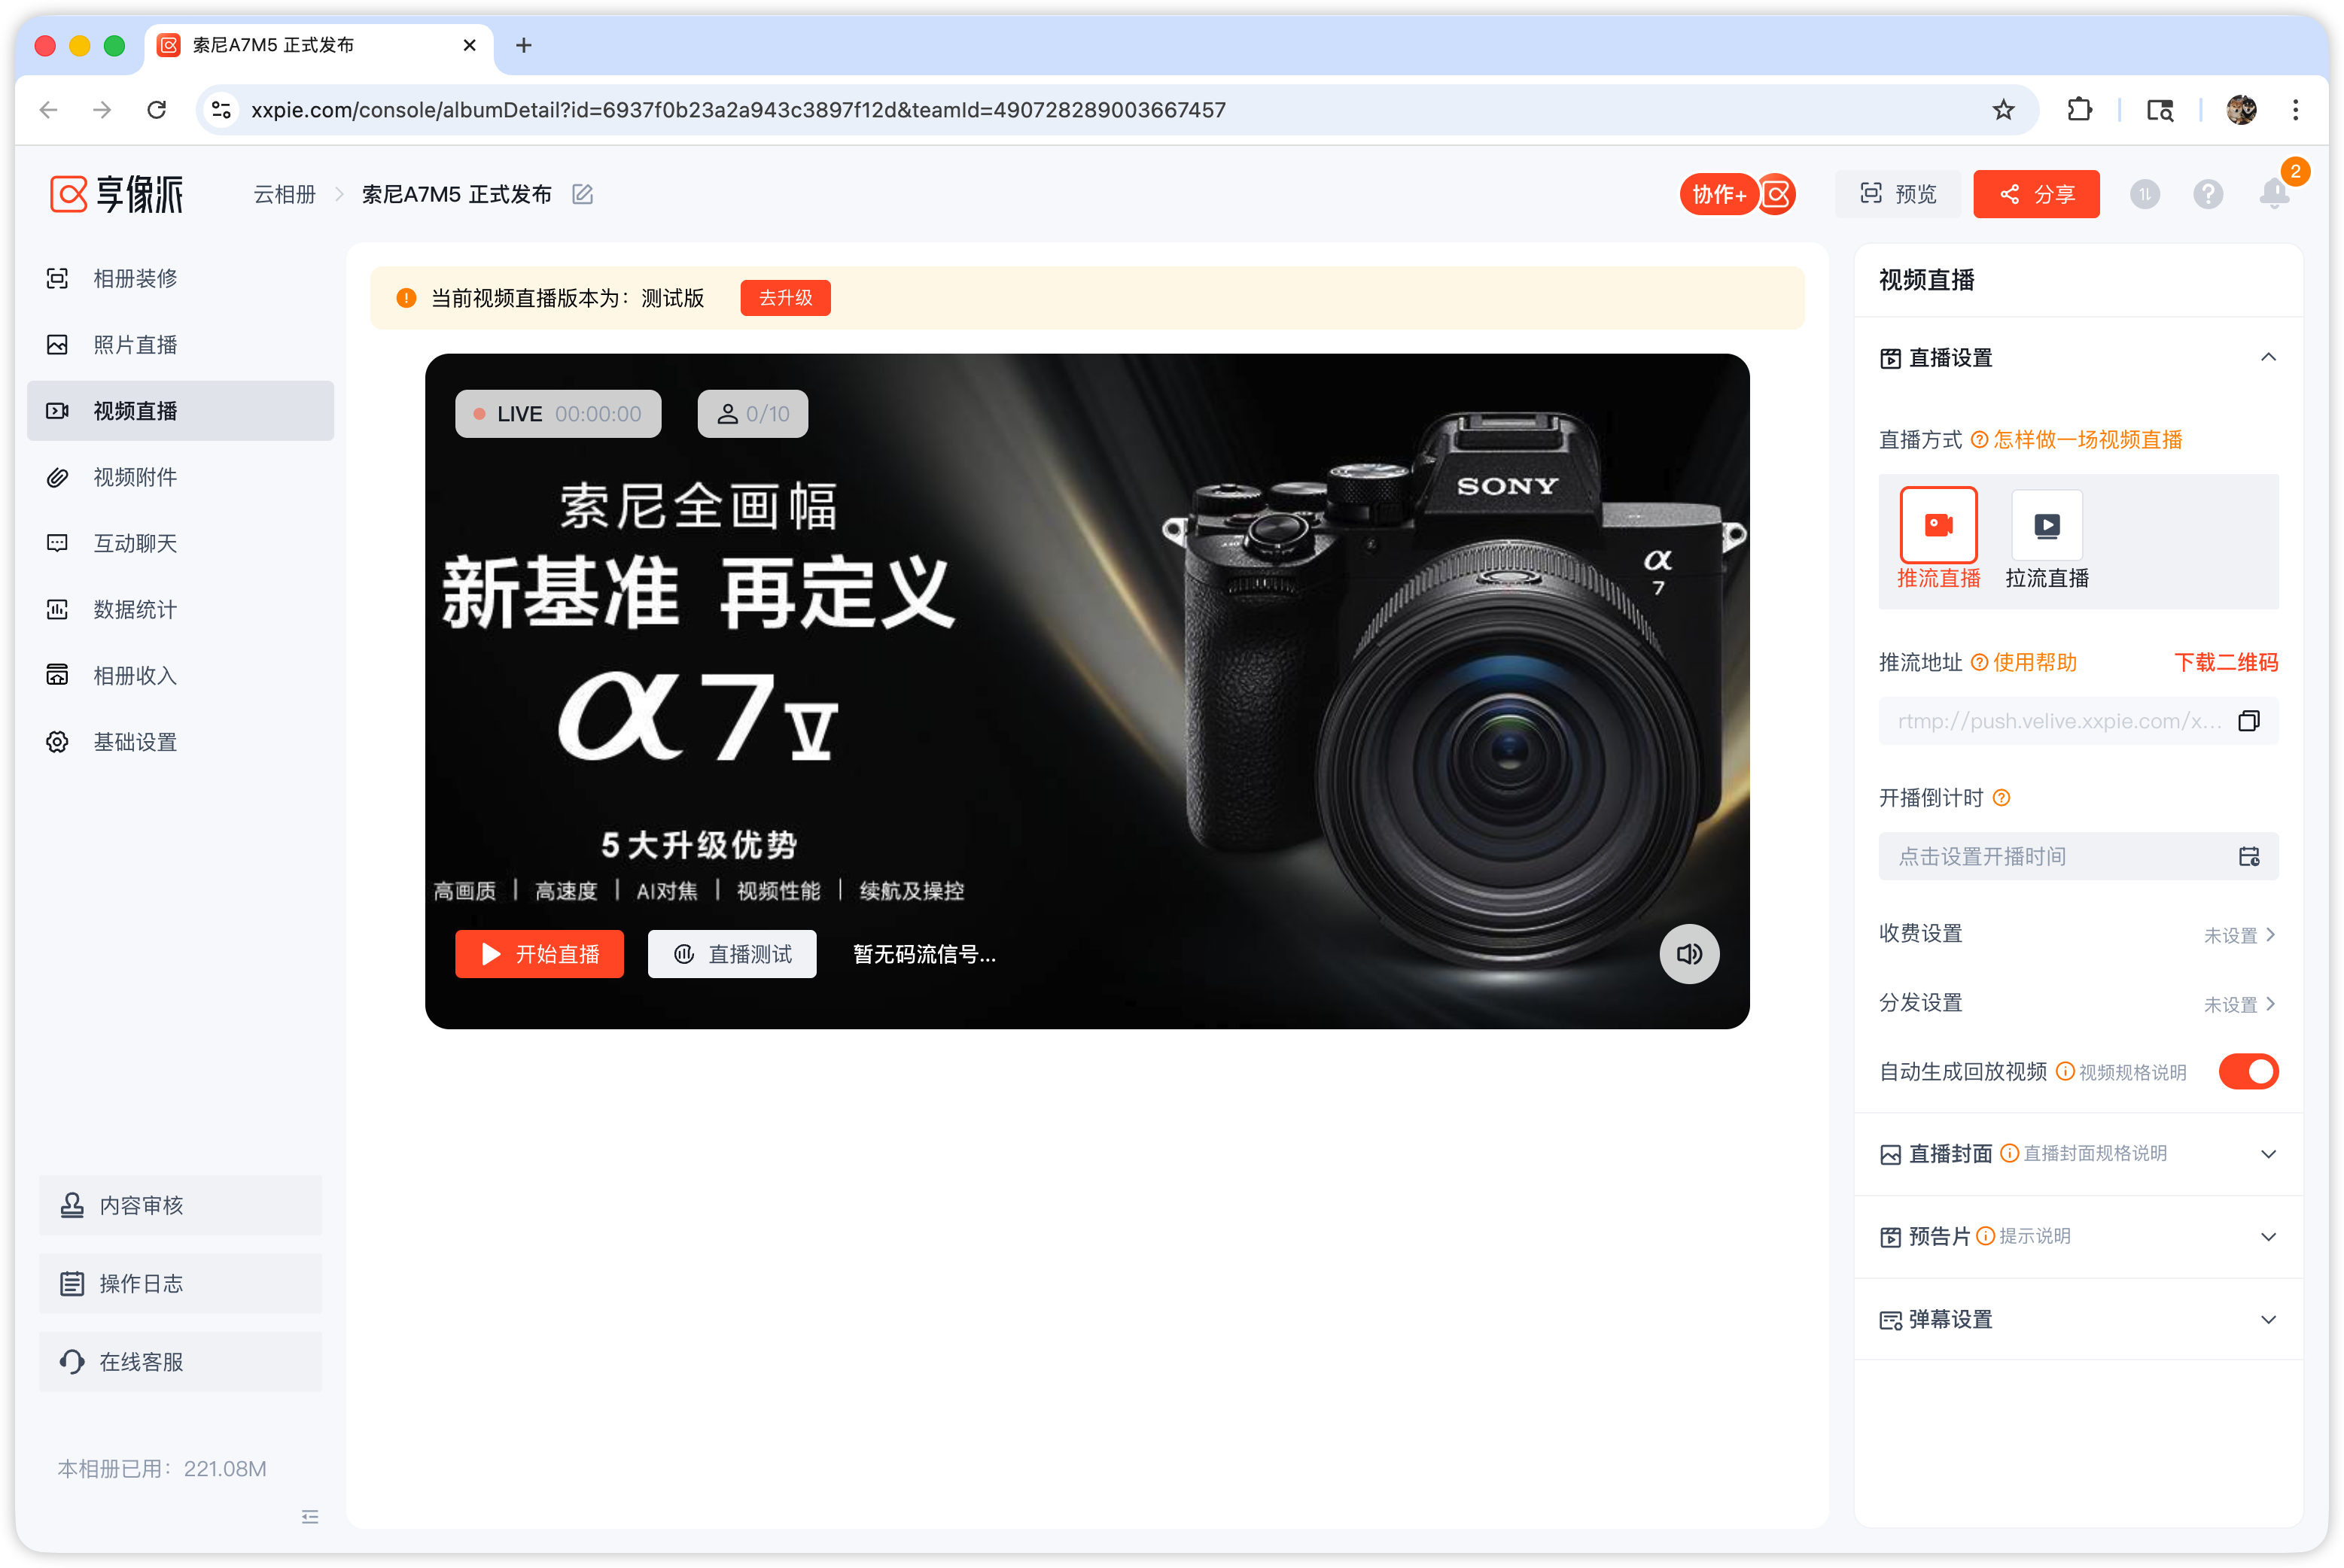
Task: Open 收费设置 未设置 row
Action: pyautogui.click(x=2238, y=935)
